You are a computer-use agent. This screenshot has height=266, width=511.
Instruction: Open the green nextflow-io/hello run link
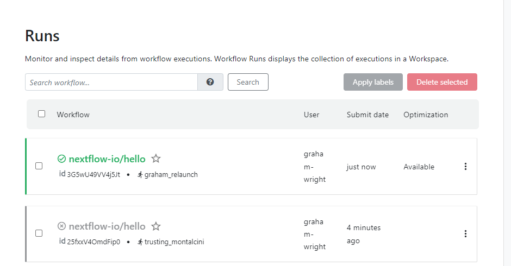pyautogui.click(x=107, y=159)
